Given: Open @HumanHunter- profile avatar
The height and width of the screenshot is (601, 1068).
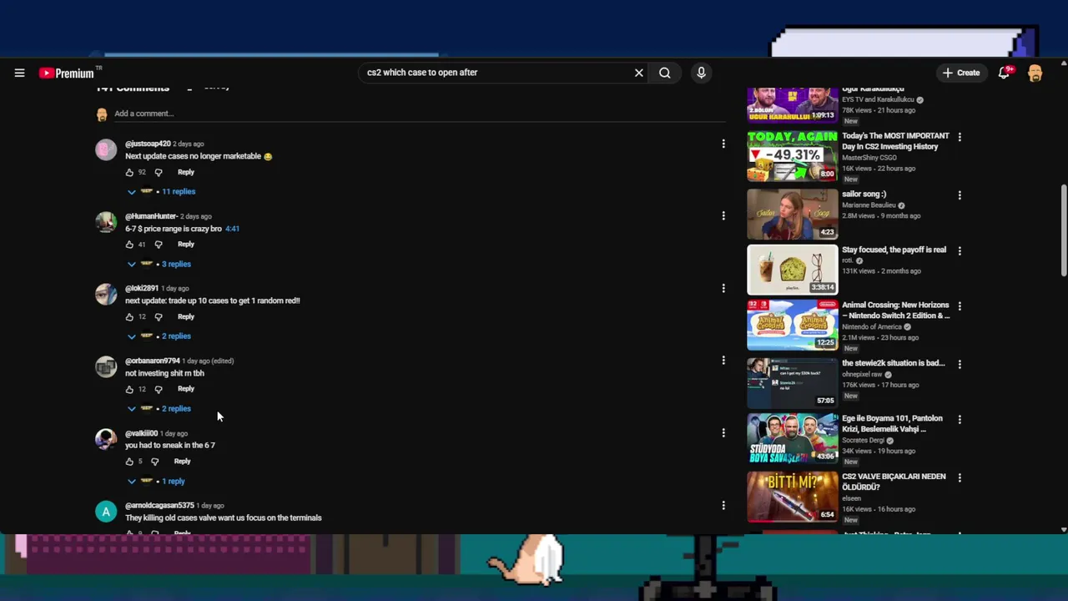Looking at the screenshot, I should [x=106, y=222].
